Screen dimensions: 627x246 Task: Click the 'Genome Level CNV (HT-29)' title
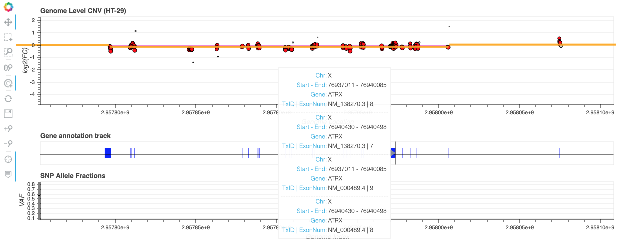[x=83, y=11]
